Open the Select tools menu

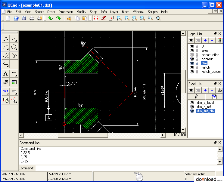(14, 100)
